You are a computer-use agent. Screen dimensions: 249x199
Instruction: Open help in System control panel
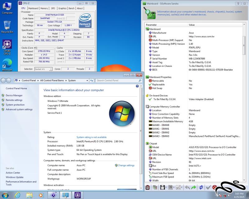pyautogui.click(x=137, y=86)
